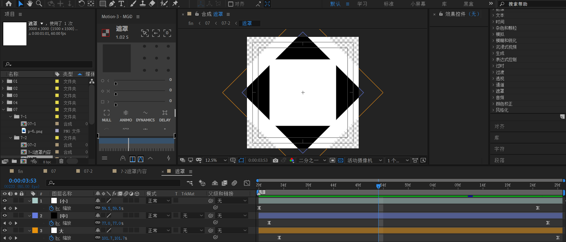Select the 标准 workspace

click(389, 4)
